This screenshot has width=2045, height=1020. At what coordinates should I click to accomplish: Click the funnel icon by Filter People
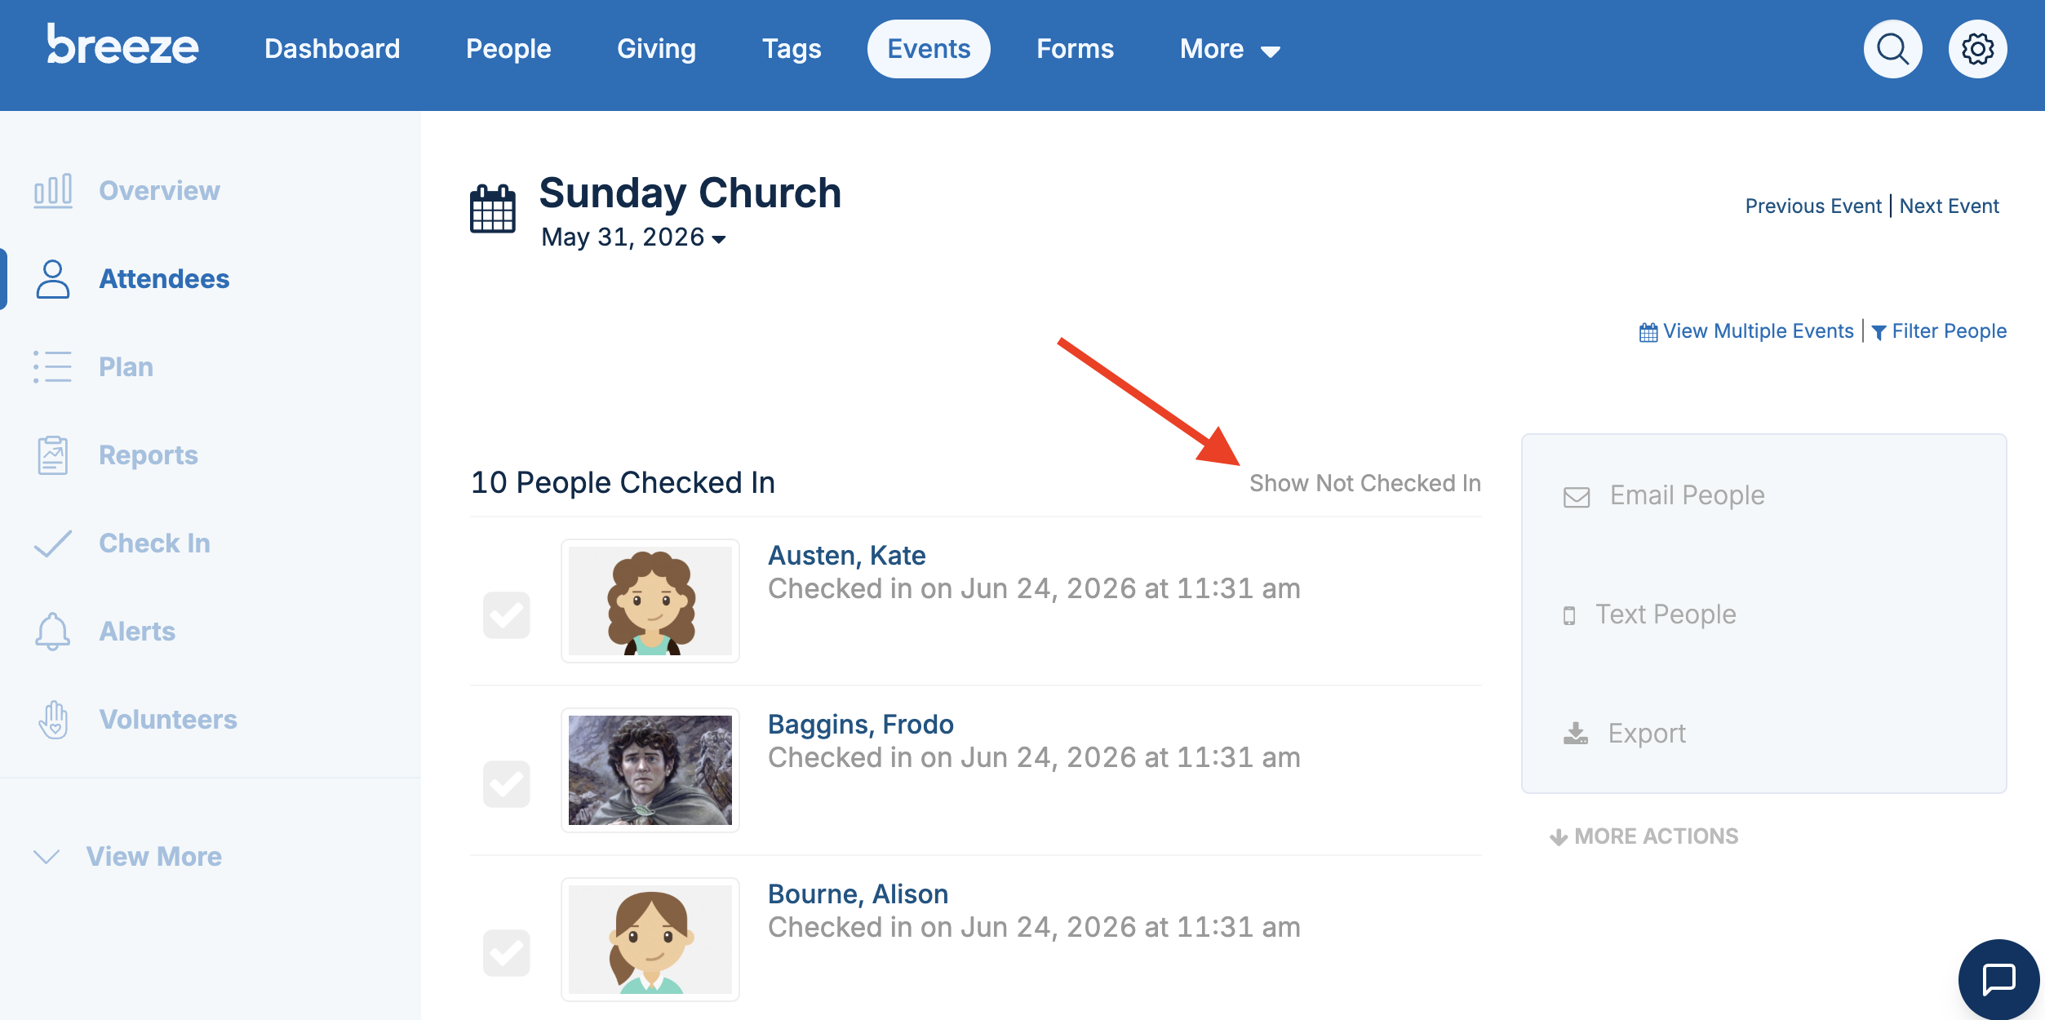(x=1879, y=332)
